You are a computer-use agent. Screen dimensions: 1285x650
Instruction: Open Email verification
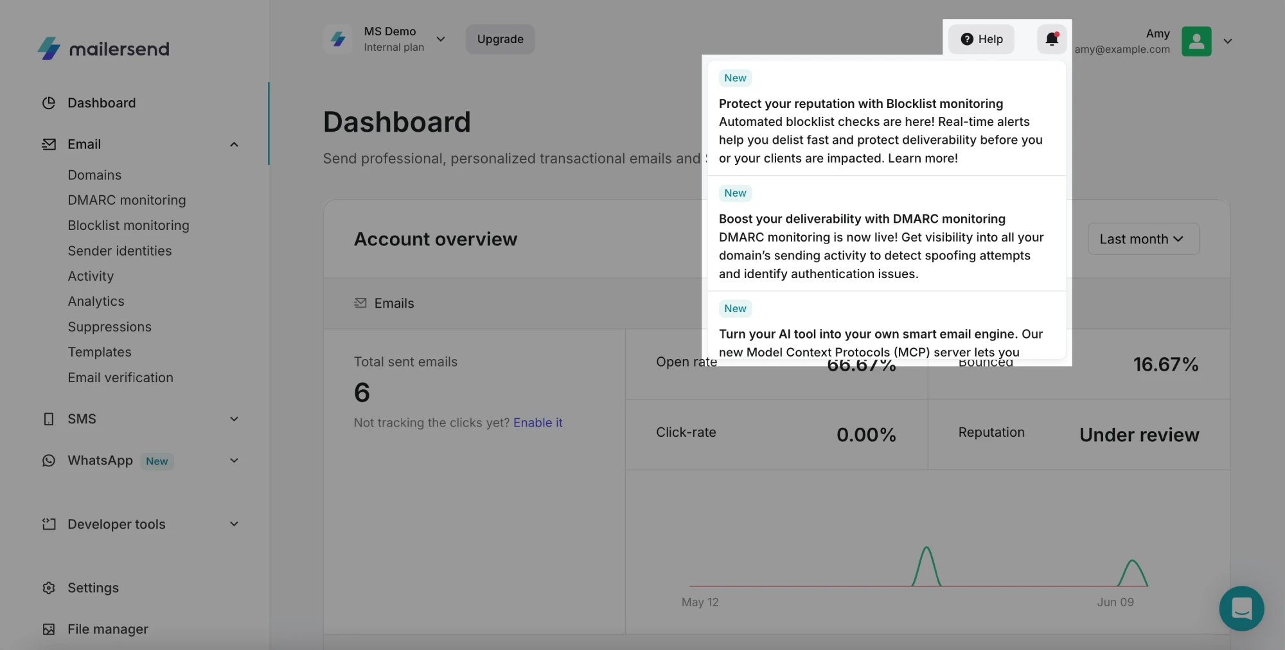120,378
